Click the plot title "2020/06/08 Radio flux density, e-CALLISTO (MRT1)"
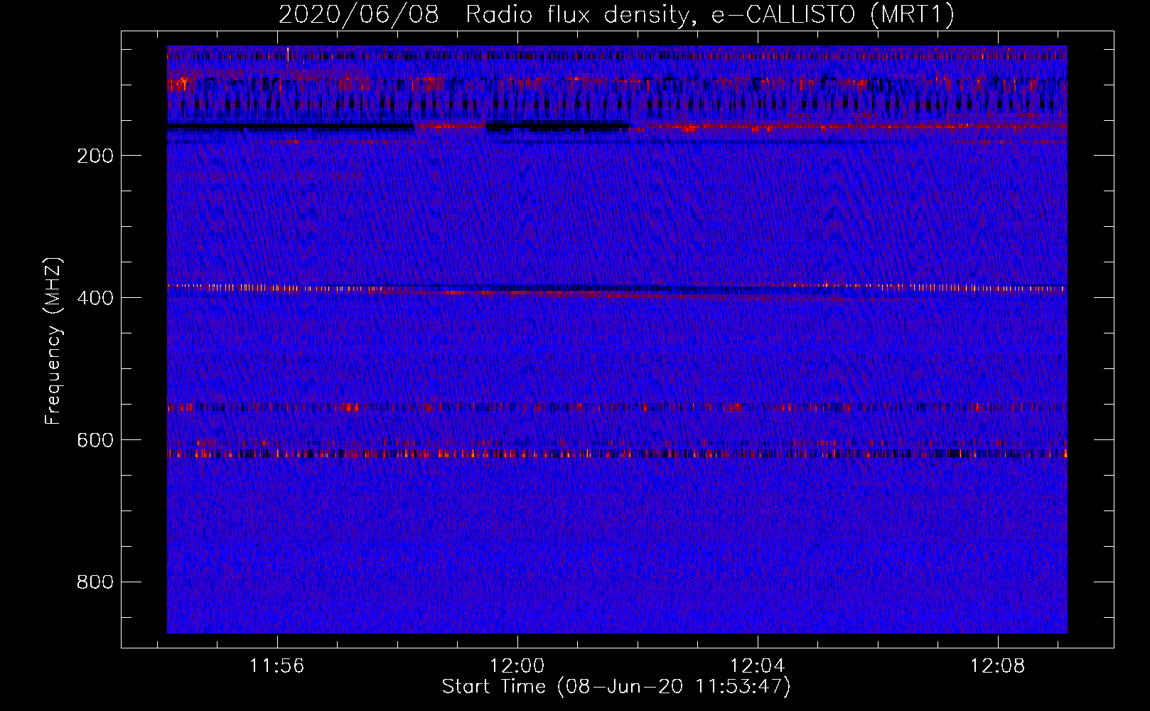The image size is (1150, 711). pyautogui.click(x=616, y=14)
